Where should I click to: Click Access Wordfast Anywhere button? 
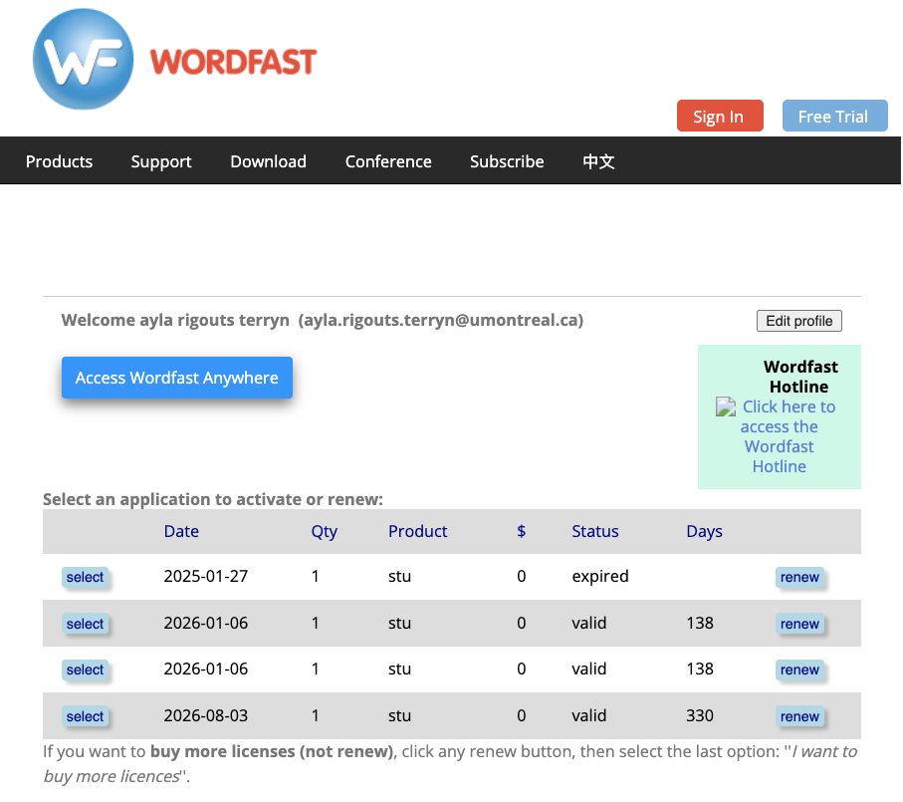(177, 378)
